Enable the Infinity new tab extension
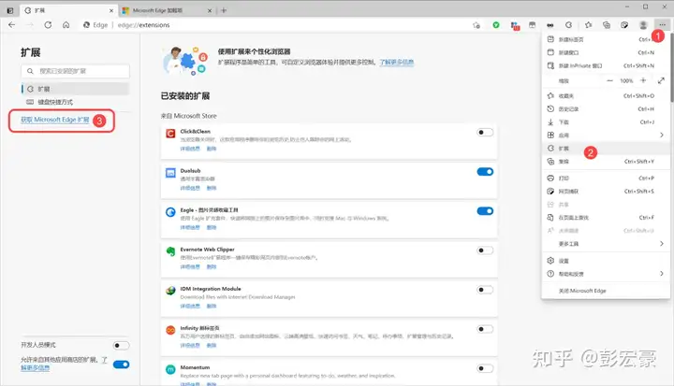Viewport: 674px width, 386px height. (x=485, y=329)
